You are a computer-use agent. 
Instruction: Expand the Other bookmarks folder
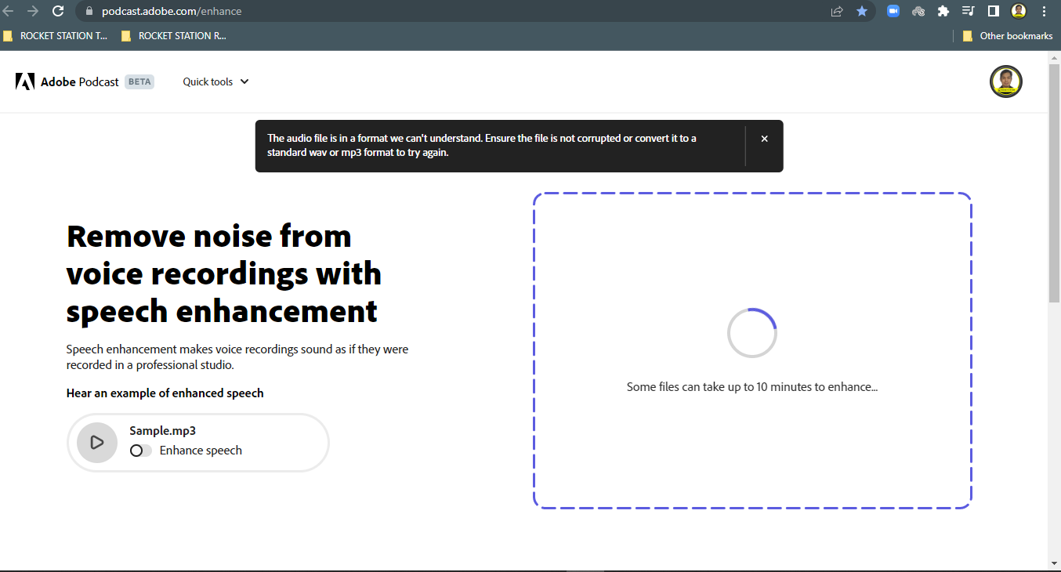pos(1007,35)
